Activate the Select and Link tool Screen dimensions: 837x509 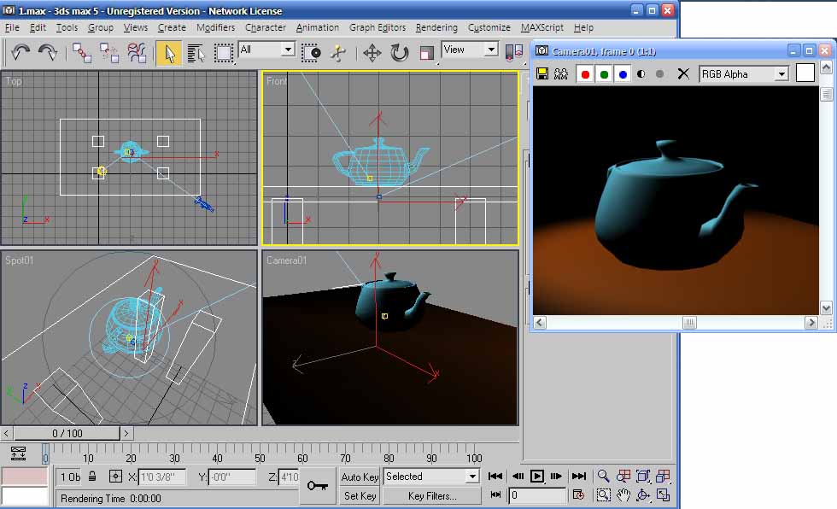point(82,53)
